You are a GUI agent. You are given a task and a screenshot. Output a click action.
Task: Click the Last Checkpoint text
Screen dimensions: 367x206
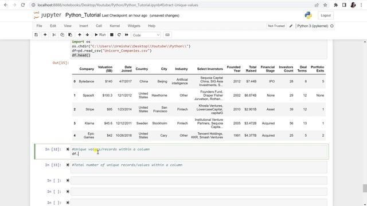(124, 15)
